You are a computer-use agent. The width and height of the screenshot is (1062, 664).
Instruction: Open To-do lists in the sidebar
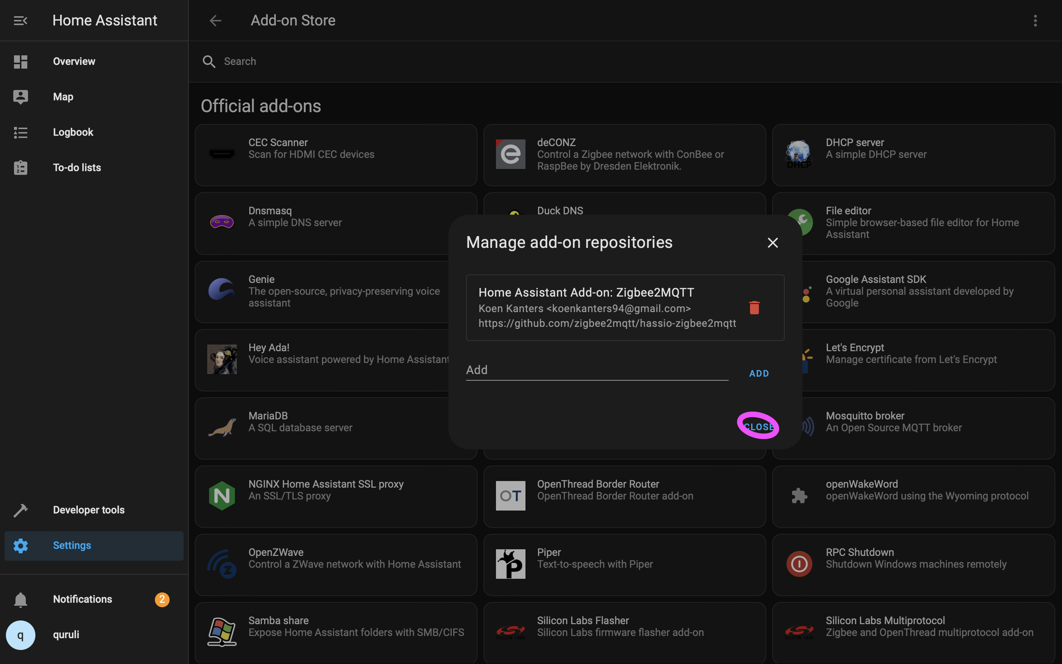77,167
